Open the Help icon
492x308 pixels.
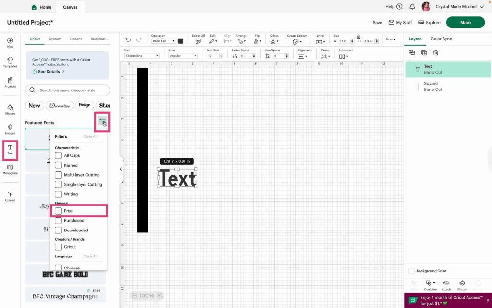(399, 7)
